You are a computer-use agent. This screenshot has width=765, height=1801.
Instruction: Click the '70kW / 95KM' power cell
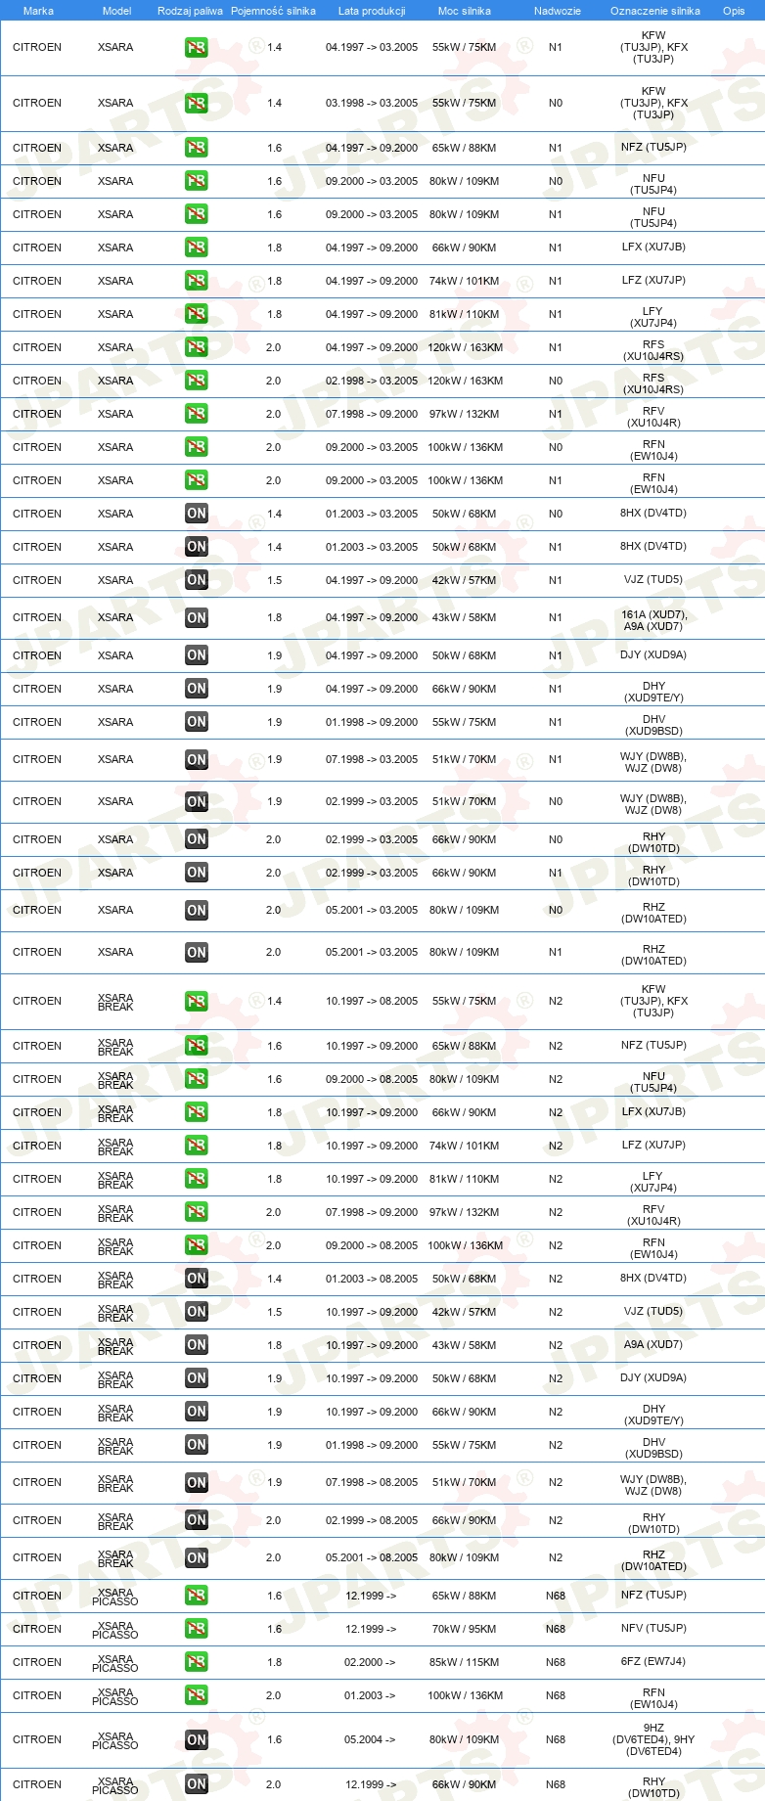(465, 1629)
